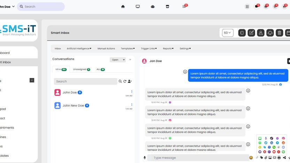Focus the conversations Search field
290x163 pixels.
[x=85, y=81]
